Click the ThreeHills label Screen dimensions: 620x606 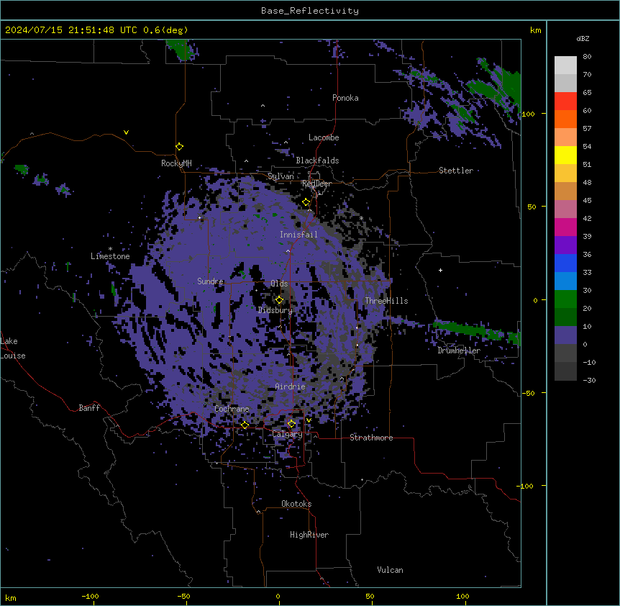point(386,301)
